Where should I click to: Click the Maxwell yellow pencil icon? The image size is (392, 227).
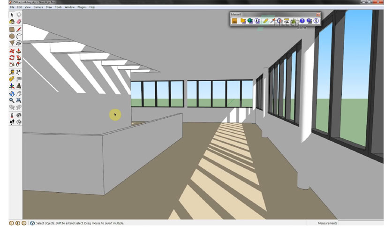(x=265, y=21)
